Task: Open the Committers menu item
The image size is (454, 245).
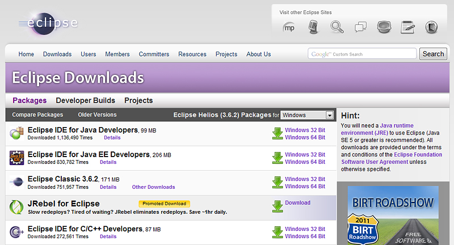Action: click(154, 54)
